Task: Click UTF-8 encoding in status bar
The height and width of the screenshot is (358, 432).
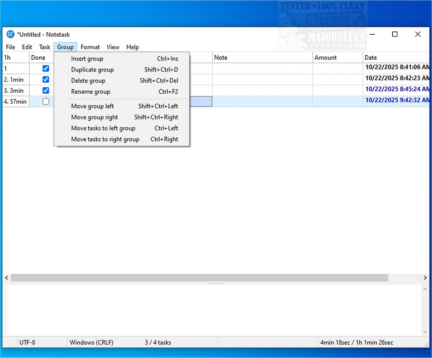Action: (27, 342)
